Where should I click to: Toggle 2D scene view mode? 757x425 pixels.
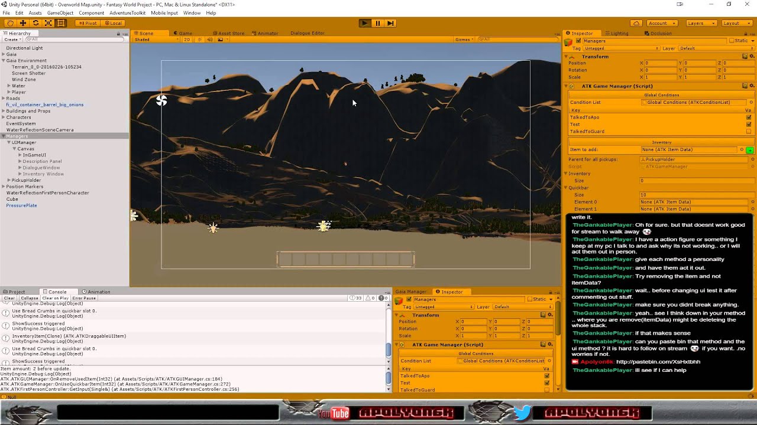[187, 40]
